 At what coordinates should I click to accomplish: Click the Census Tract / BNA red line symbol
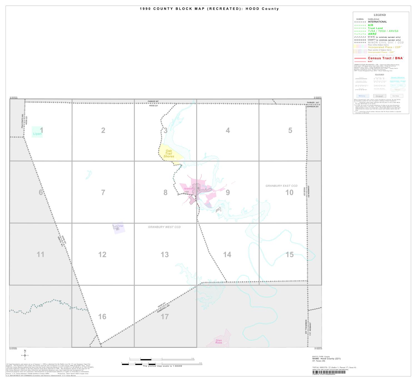tap(359, 58)
